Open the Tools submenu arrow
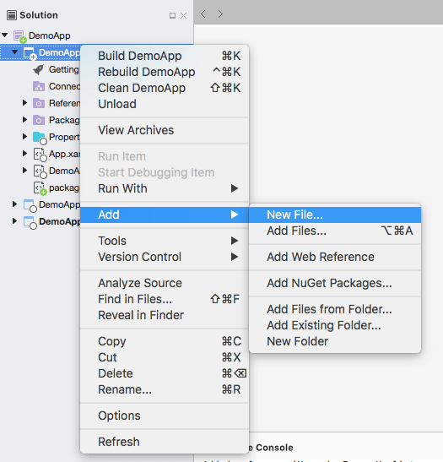 pyautogui.click(x=235, y=241)
